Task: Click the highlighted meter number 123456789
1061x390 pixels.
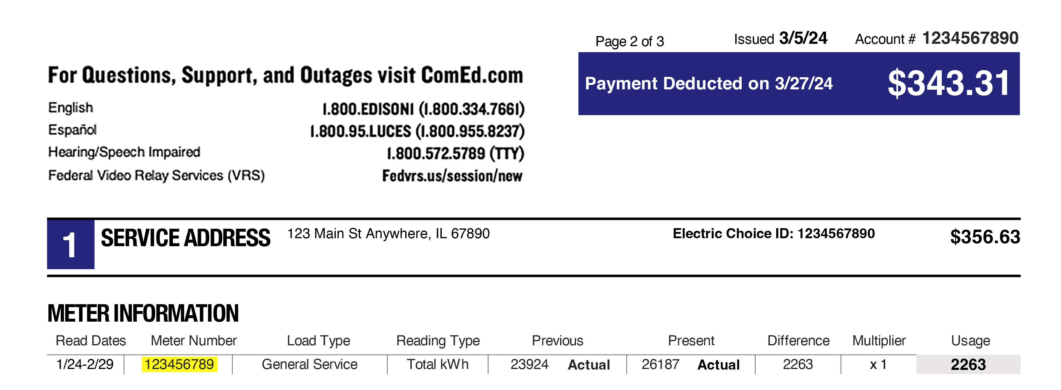Action: coord(179,365)
